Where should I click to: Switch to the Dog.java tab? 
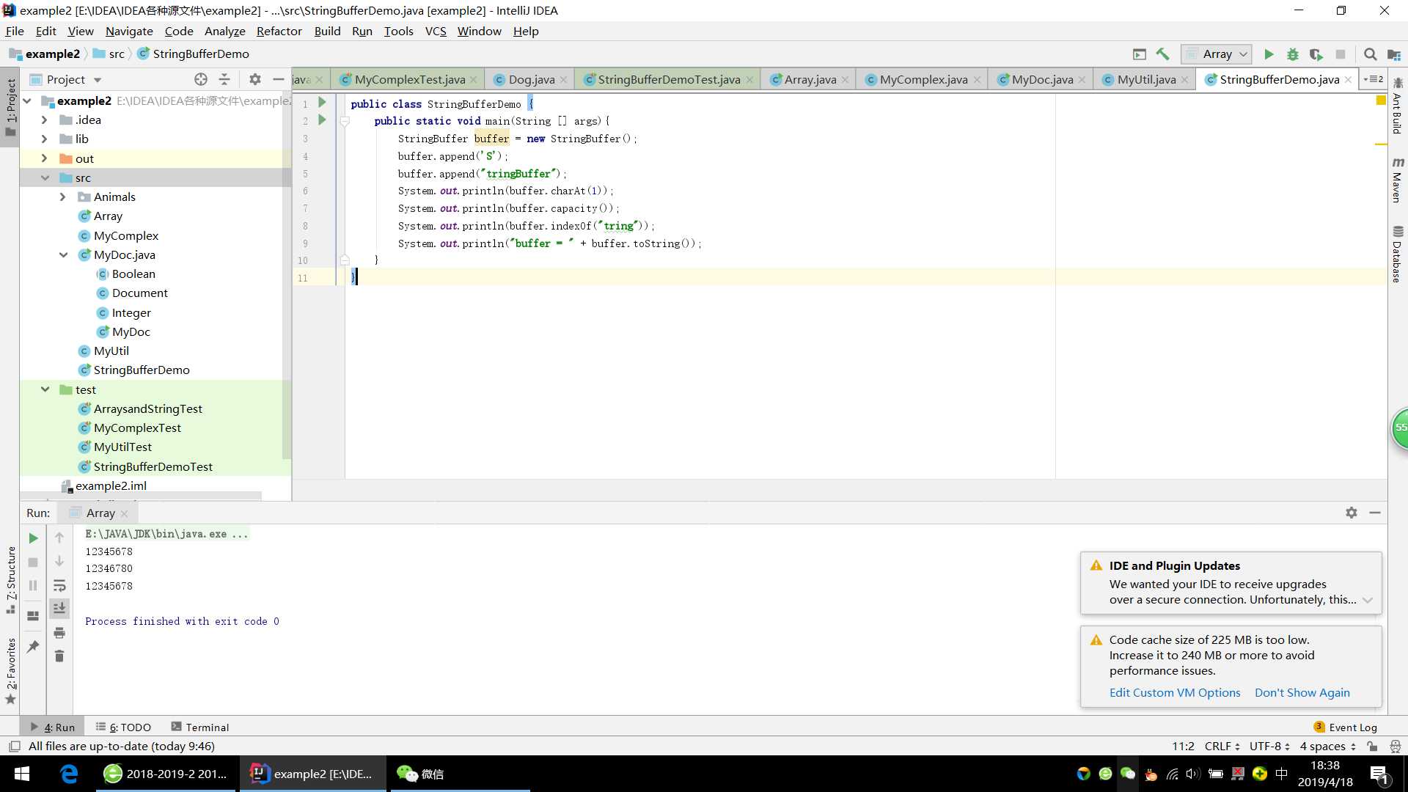point(531,79)
